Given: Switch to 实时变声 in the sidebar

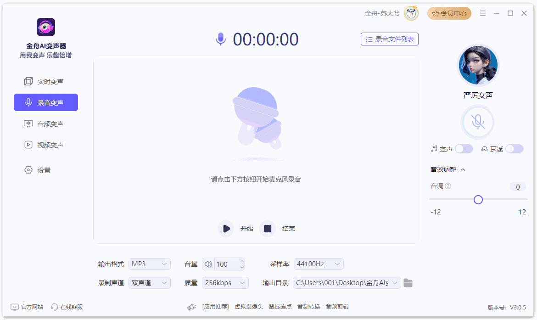Looking at the screenshot, I should 46,82.
